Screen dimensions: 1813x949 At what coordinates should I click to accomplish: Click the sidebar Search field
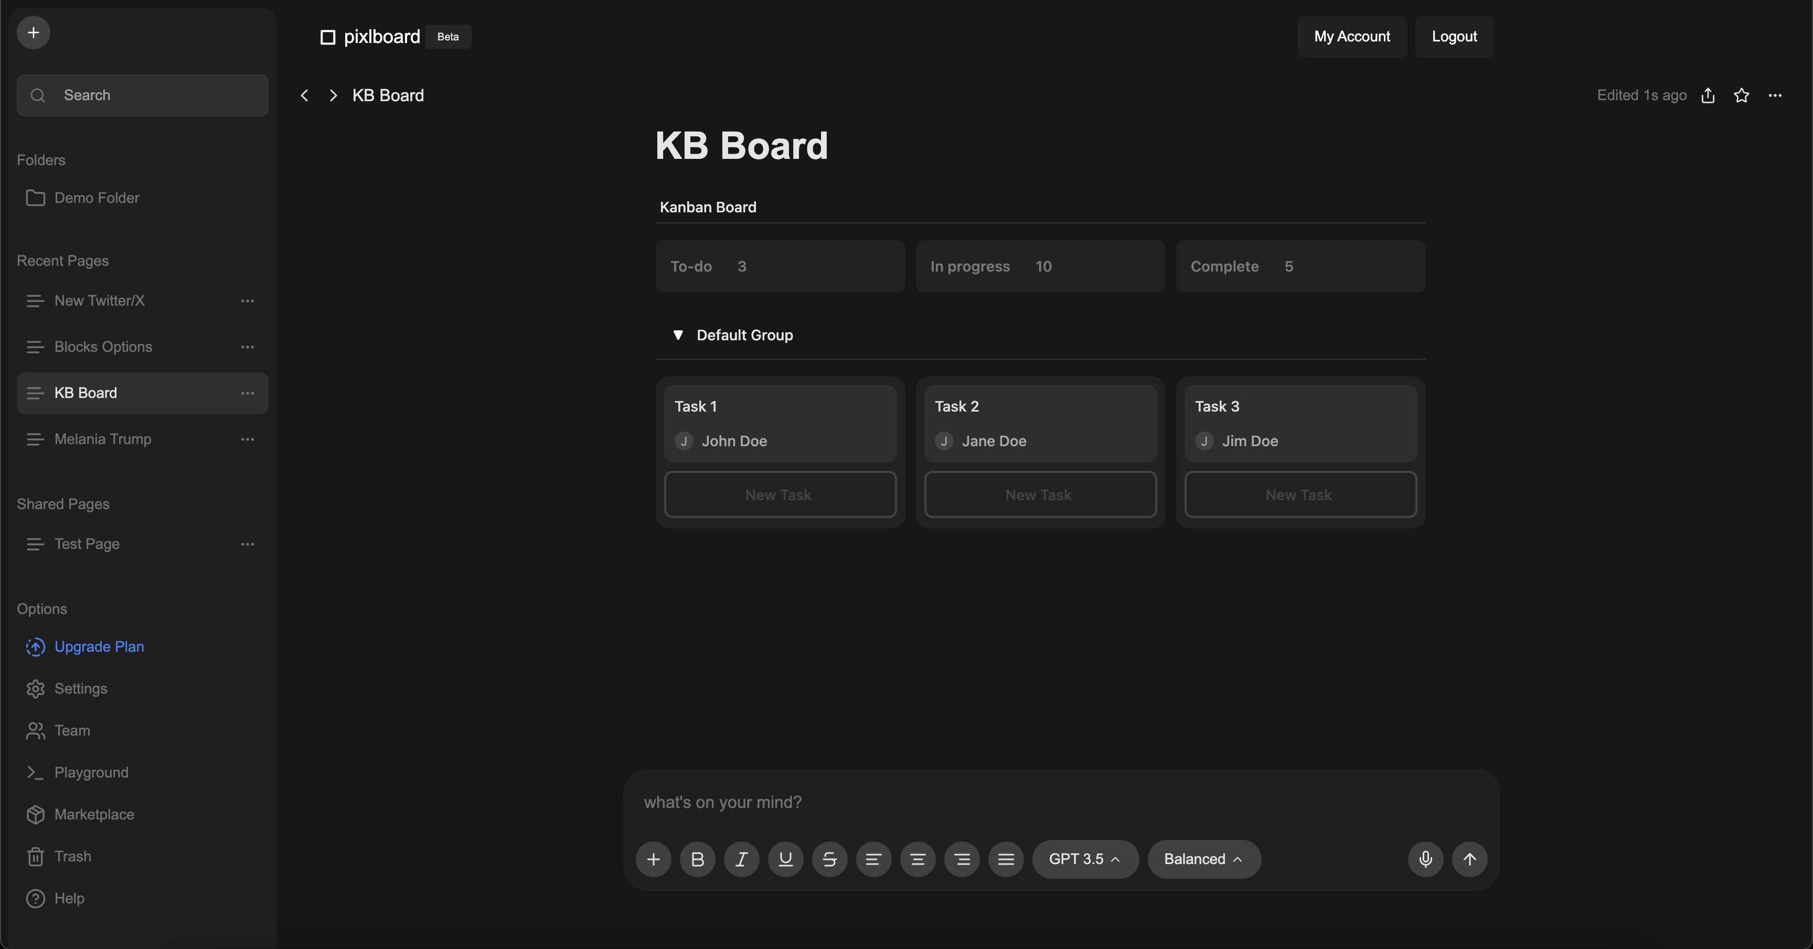(x=142, y=95)
